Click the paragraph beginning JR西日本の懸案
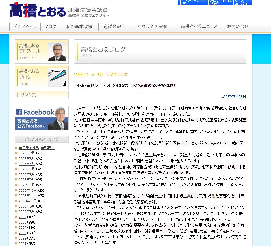271x246 pixels. 160,111
